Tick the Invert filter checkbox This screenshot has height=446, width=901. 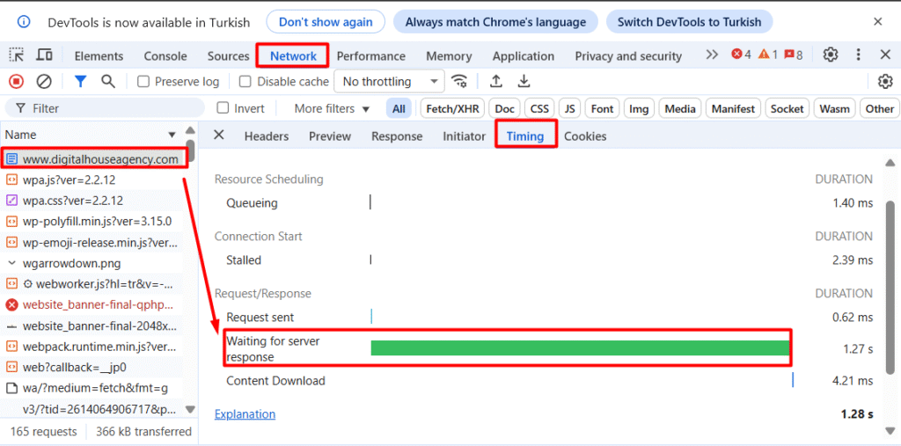223,108
